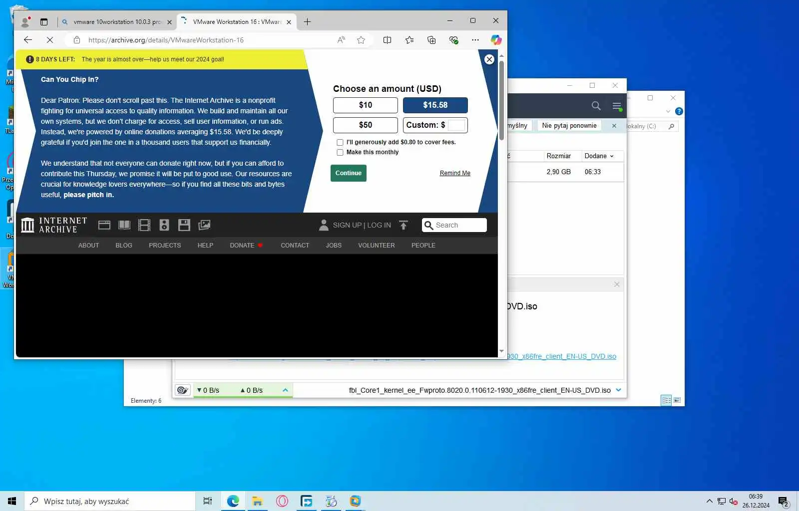The height and width of the screenshot is (511, 799).
Task: Select the $15.58 donation amount
Action: point(435,105)
